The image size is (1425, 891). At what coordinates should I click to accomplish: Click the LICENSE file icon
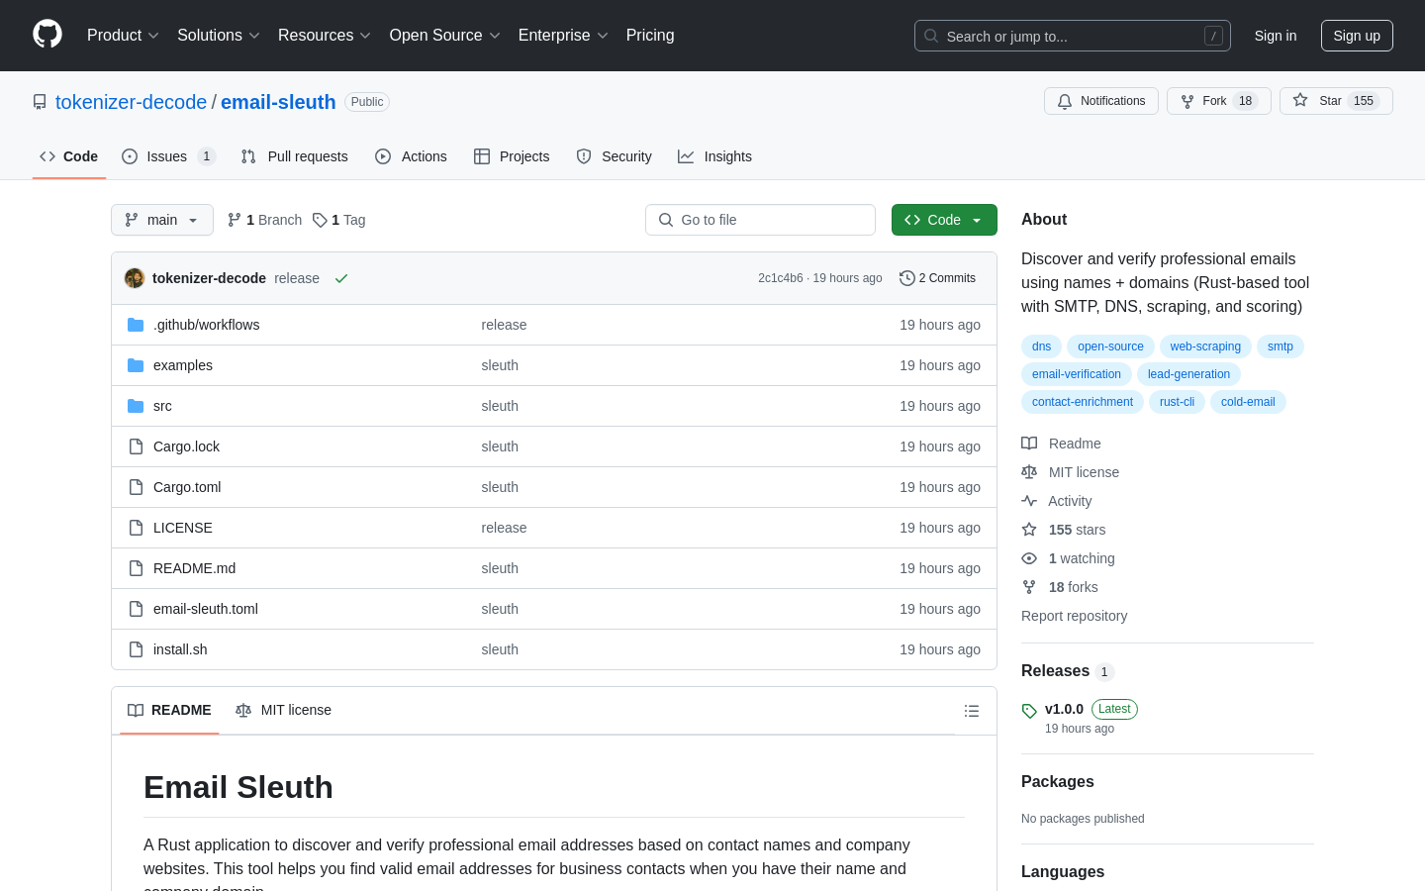tap(136, 528)
